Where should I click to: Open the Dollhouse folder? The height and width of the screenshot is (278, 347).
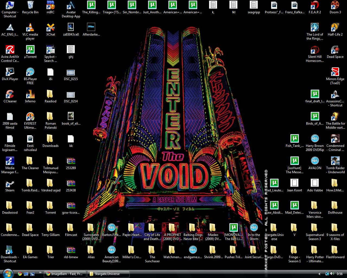(x=335, y=208)
